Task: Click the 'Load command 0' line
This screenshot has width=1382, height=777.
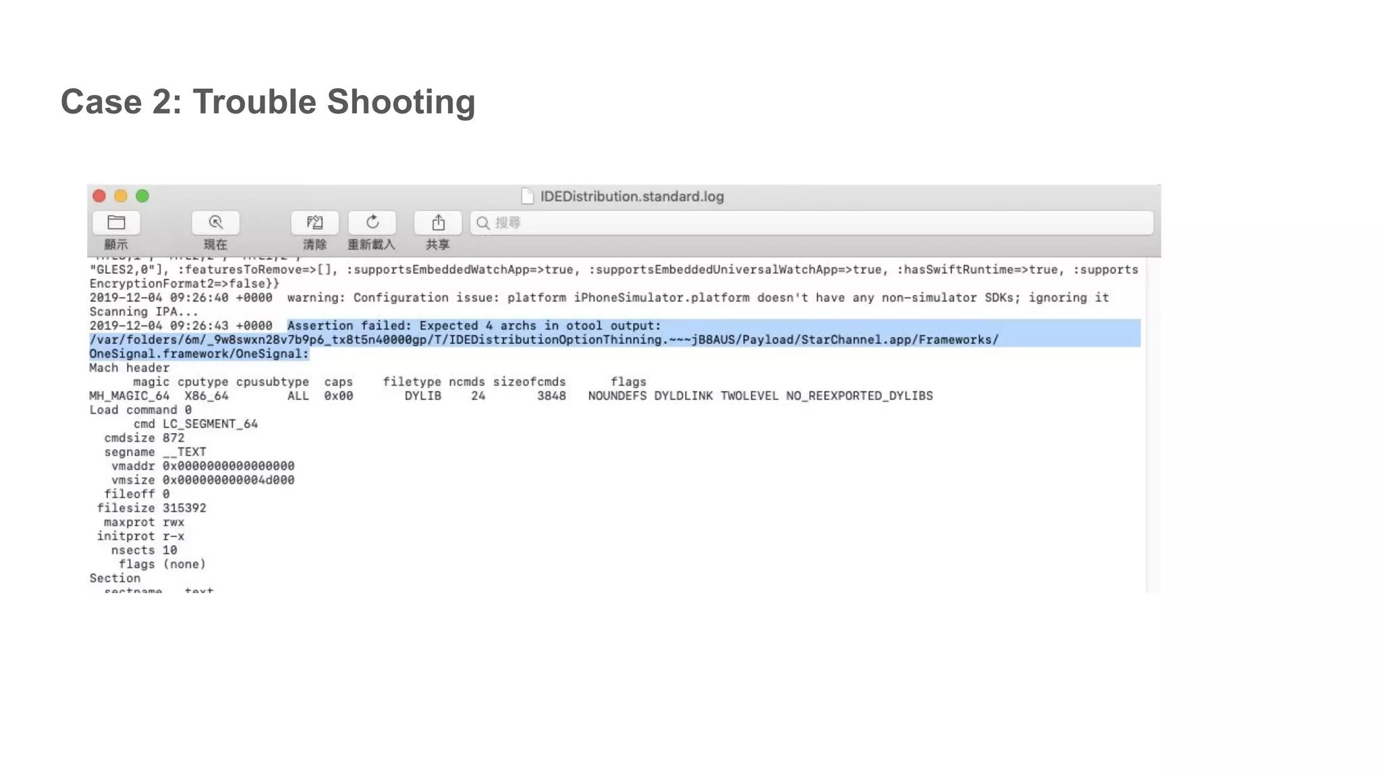Action: click(140, 410)
